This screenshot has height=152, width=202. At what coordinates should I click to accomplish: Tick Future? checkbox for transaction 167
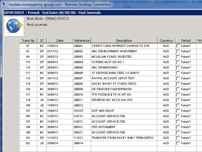tap(178, 111)
